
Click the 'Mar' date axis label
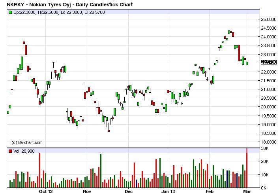point(247,191)
